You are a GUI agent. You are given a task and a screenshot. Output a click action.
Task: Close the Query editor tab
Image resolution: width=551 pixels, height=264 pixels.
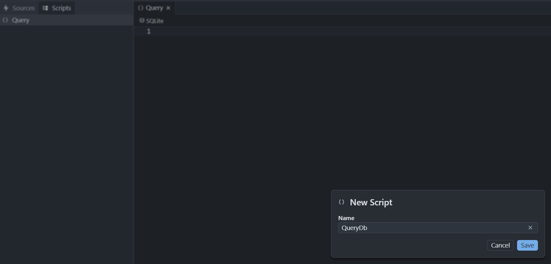pos(168,8)
